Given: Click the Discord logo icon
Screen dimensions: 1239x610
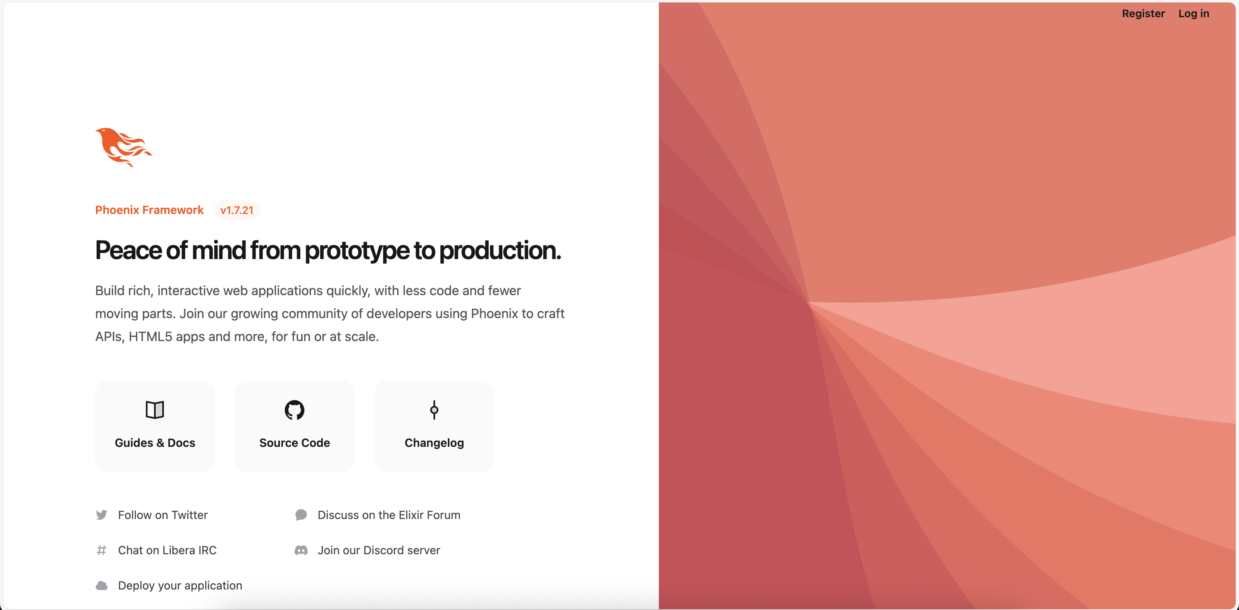Looking at the screenshot, I should (x=301, y=550).
